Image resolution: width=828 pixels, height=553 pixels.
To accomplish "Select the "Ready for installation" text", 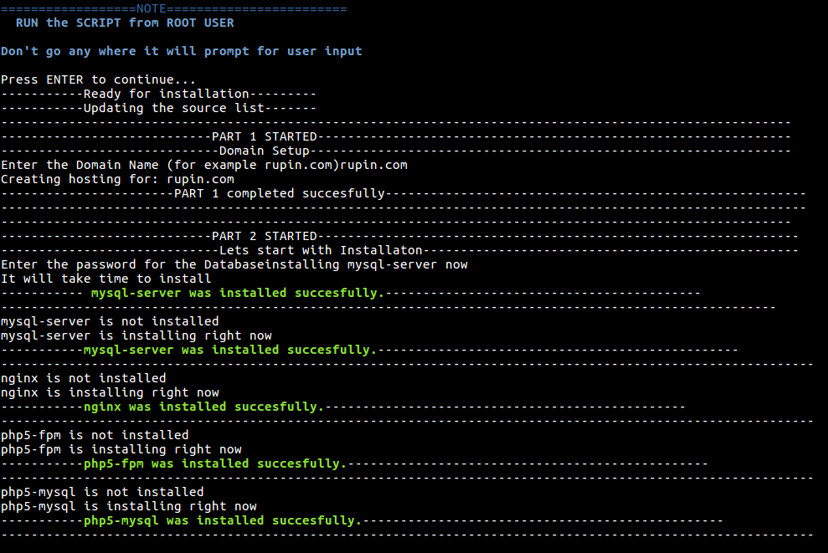I will coord(166,94).
